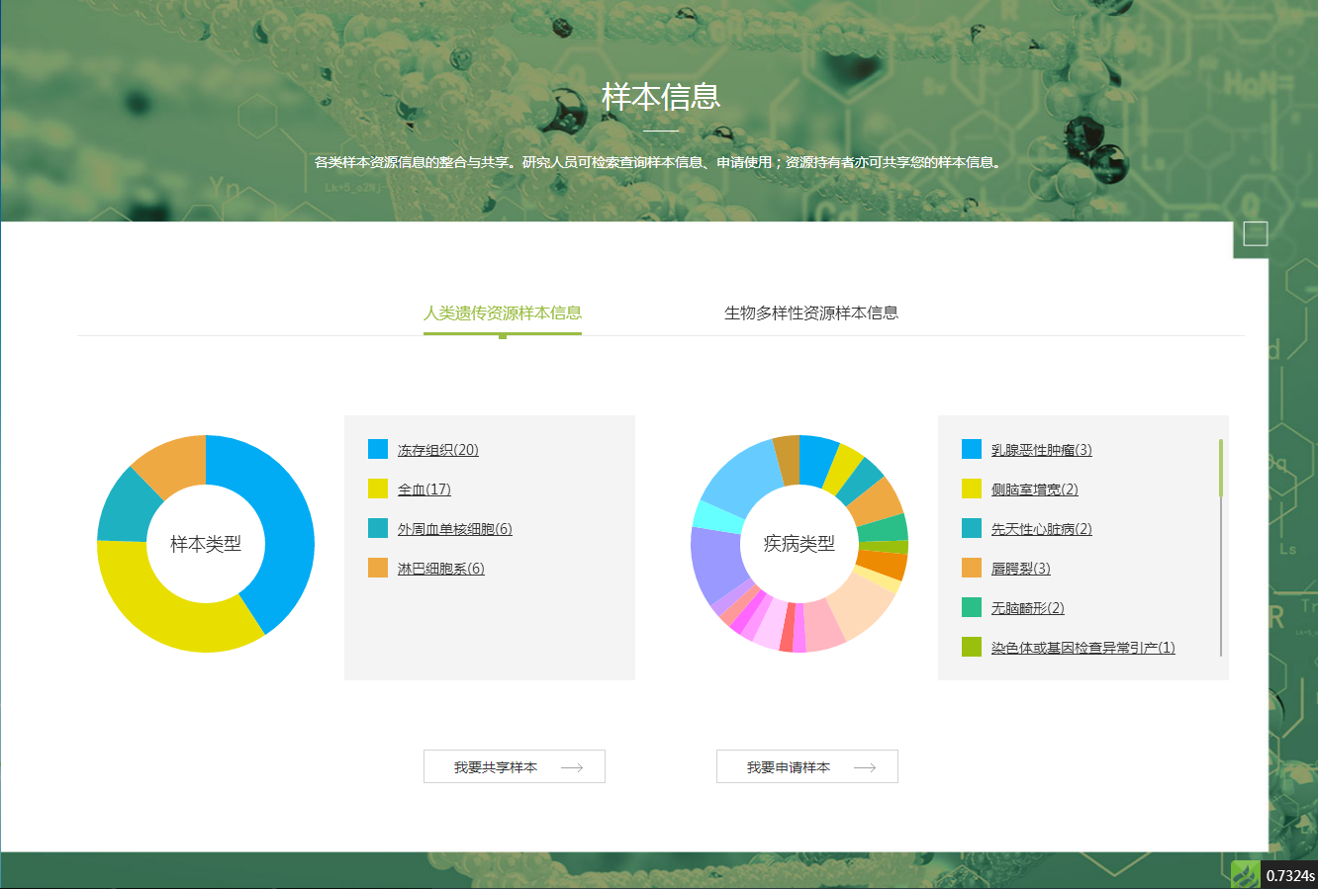Open the 乳腺恶性肿瘤(3) disease link
The height and width of the screenshot is (889, 1318).
(1041, 450)
